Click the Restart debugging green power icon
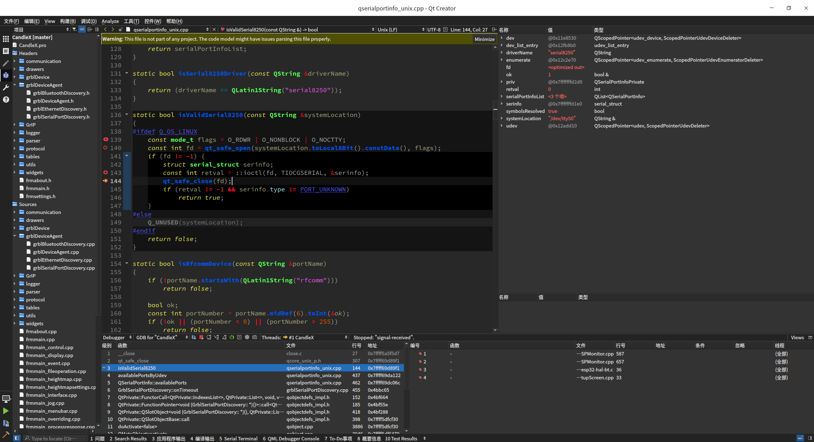 click(232, 337)
